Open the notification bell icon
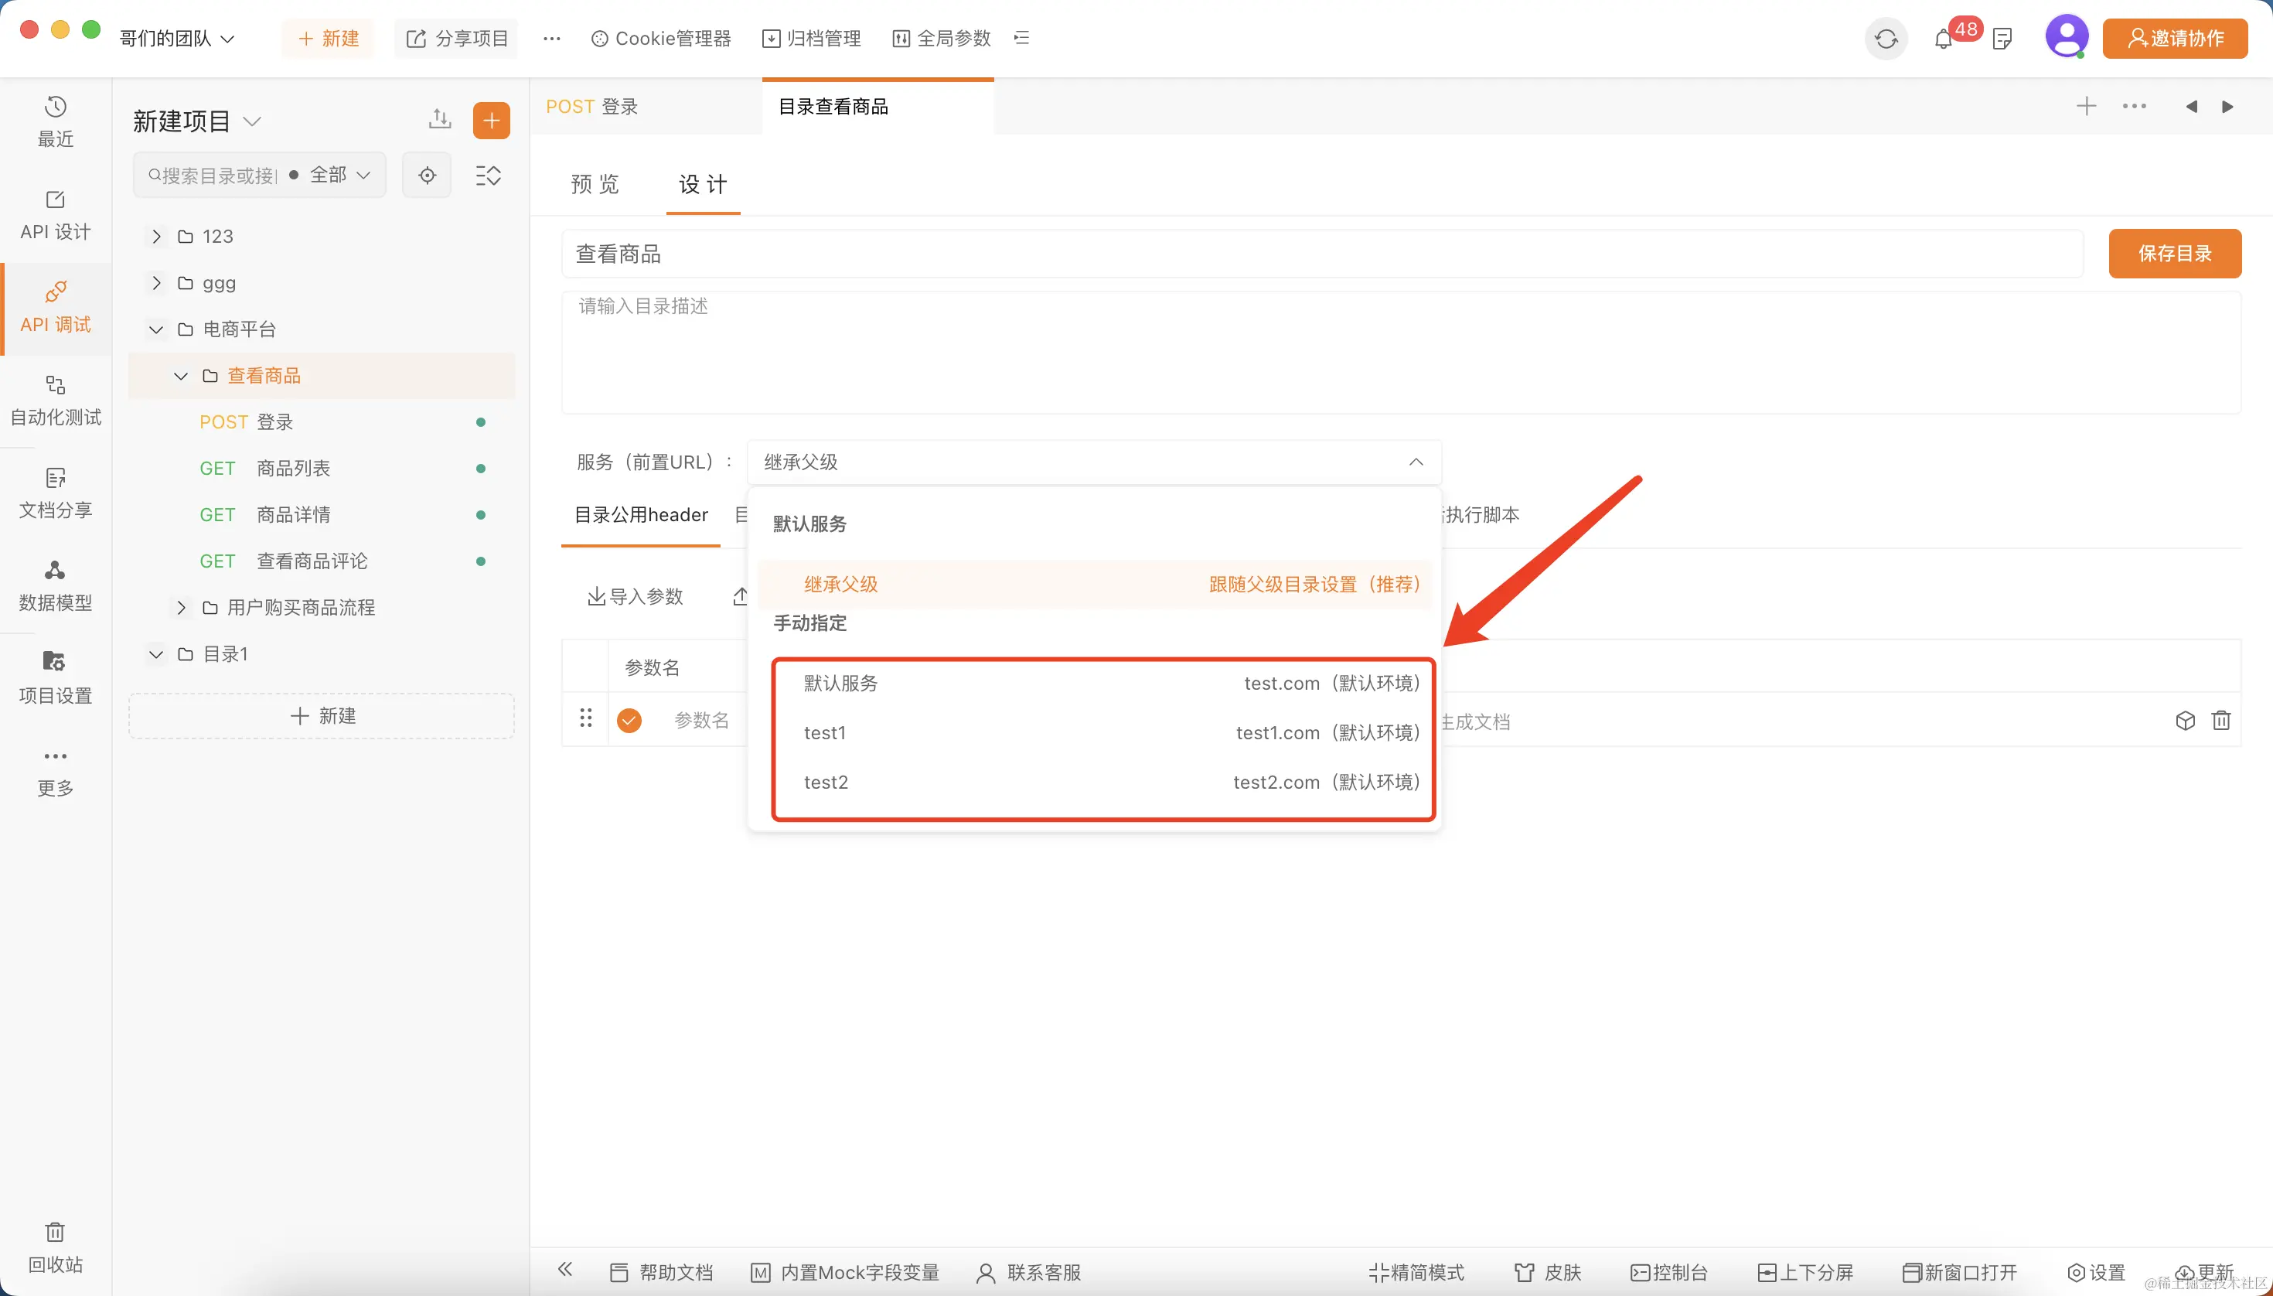2273x1296 pixels. [x=1944, y=39]
